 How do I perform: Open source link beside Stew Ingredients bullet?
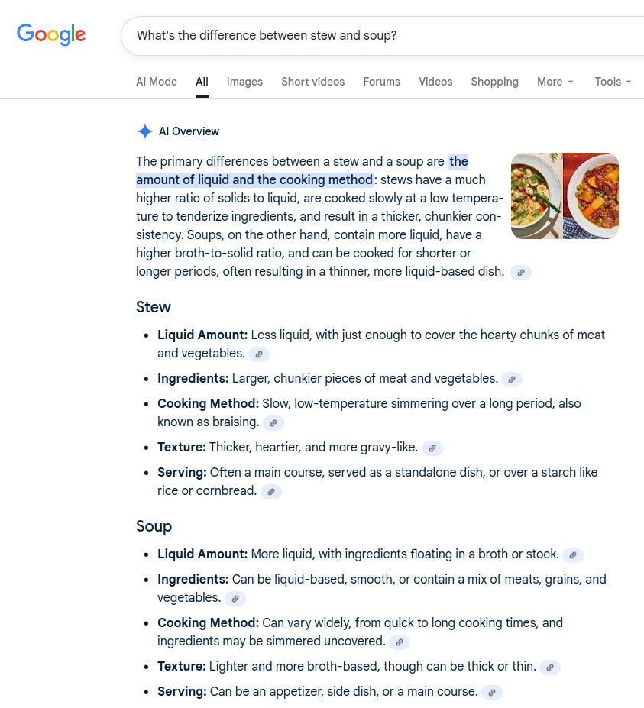(x=512, y=379)
